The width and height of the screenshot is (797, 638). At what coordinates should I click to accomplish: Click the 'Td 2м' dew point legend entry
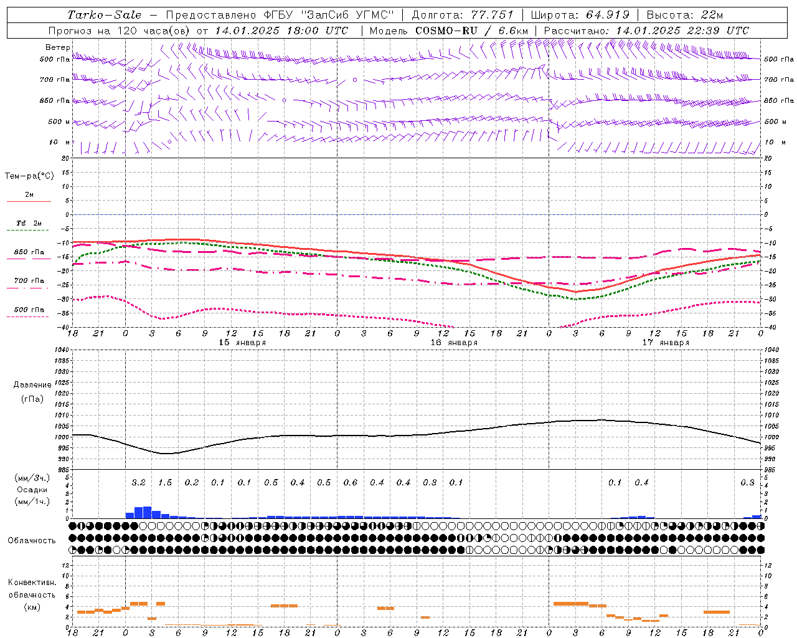29,223
